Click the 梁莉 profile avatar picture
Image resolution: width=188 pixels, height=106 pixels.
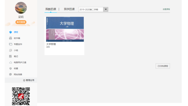tap(21, 8)
